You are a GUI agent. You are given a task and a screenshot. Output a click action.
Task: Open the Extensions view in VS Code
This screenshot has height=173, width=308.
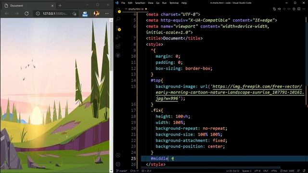(118, 46)
